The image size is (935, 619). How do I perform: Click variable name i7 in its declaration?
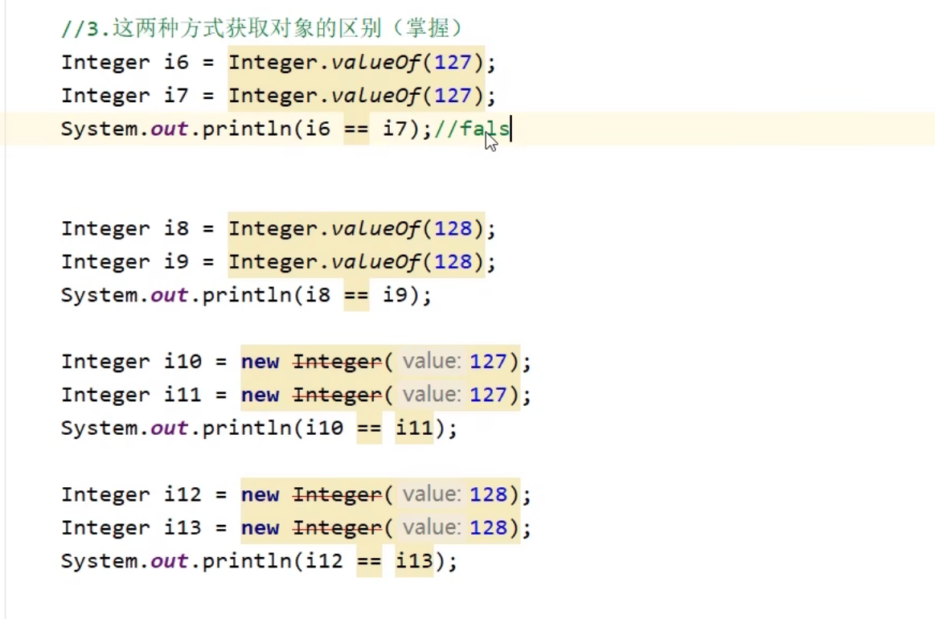coord(177,96)
